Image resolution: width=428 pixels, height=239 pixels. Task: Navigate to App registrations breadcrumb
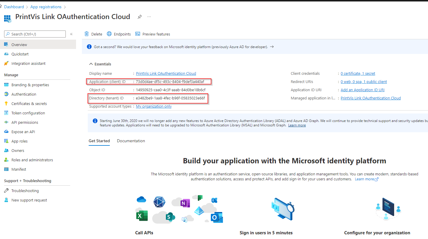pyautogui.click(x=46, y=7)
